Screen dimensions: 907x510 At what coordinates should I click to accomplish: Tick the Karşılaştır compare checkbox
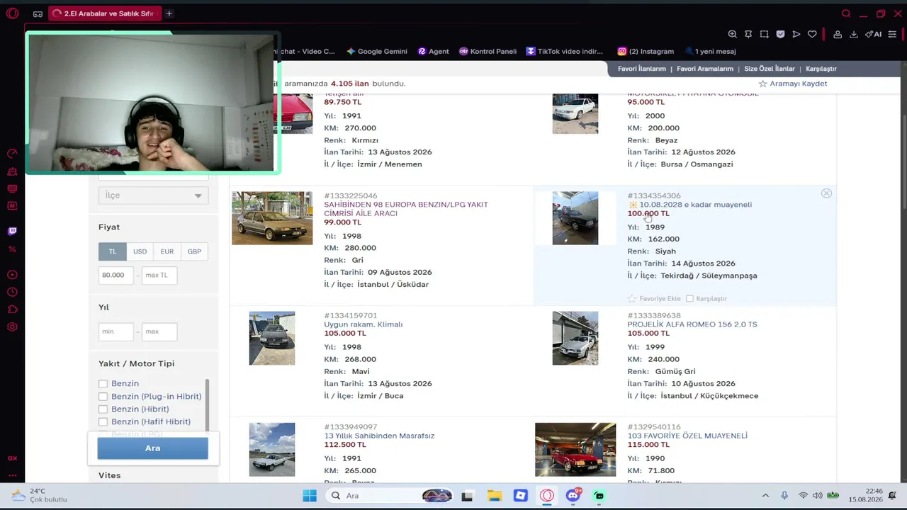[689, 299]
